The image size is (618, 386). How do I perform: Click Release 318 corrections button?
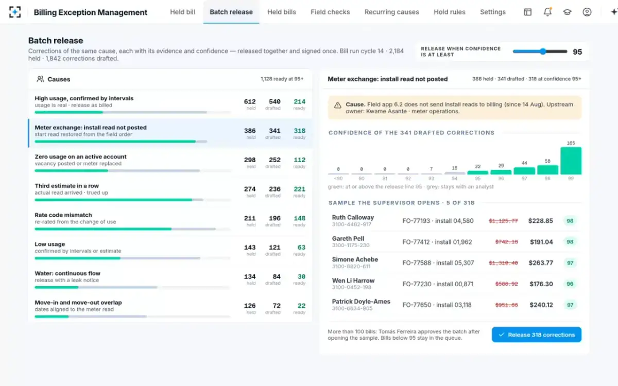pos(536,335)
